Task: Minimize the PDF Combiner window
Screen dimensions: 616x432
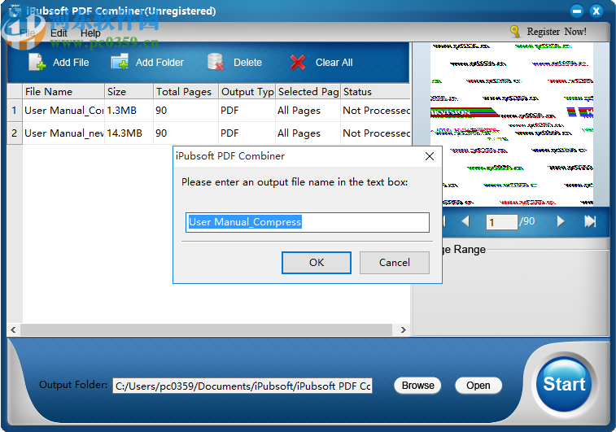Action: coord(577,11)
